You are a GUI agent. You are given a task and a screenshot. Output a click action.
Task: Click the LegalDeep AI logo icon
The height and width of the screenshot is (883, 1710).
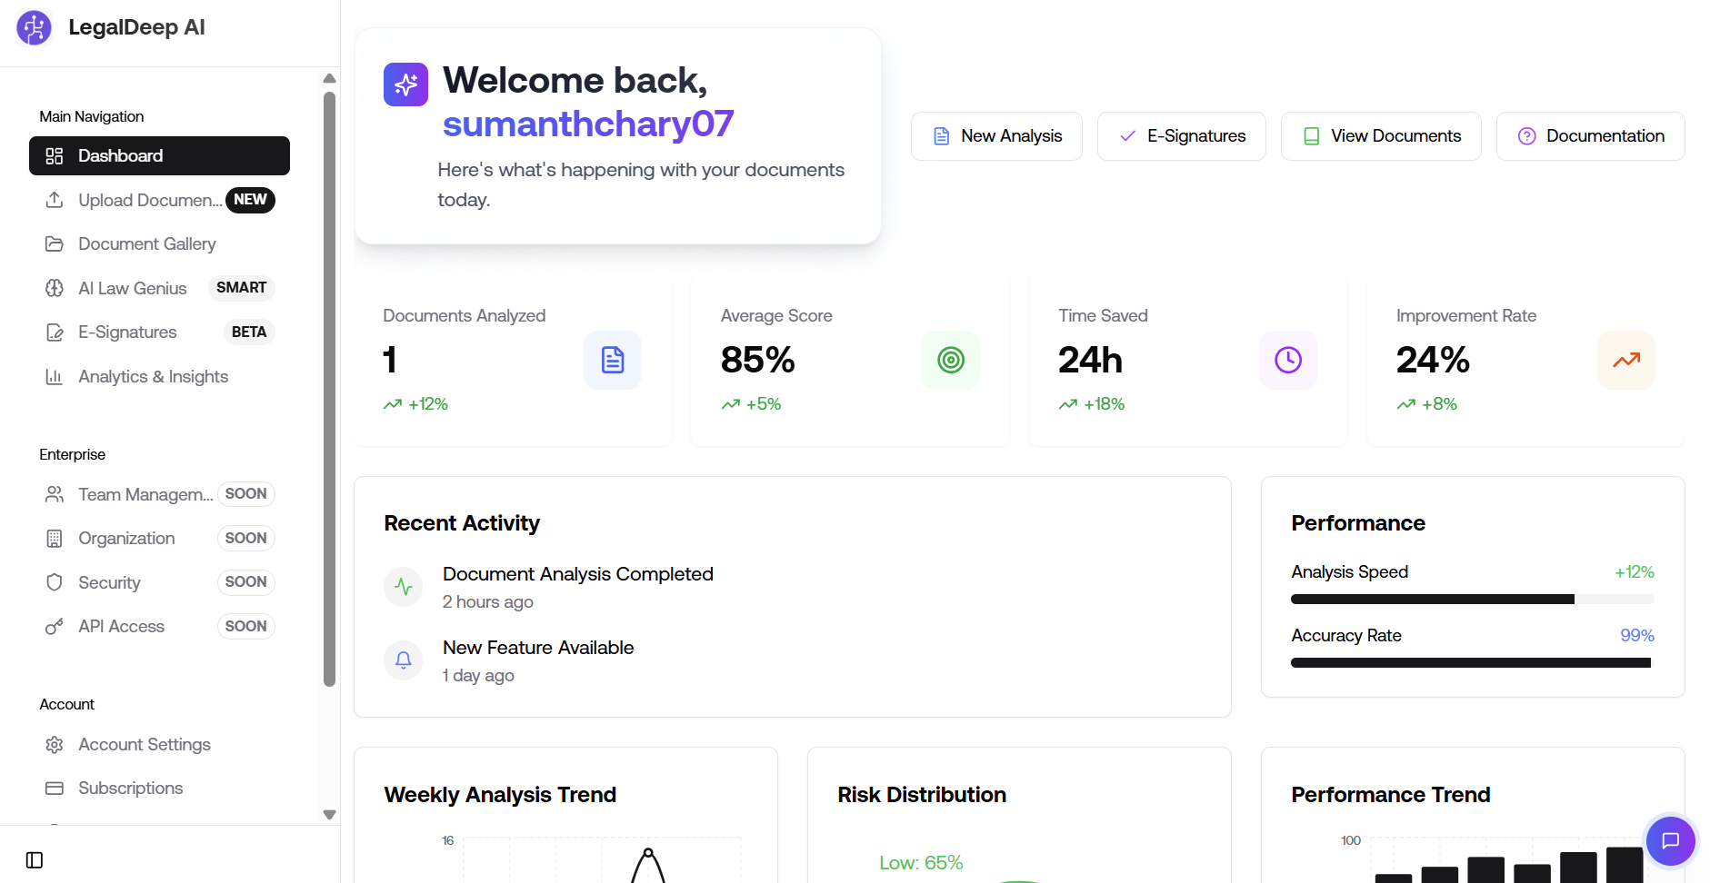[35, 28]
